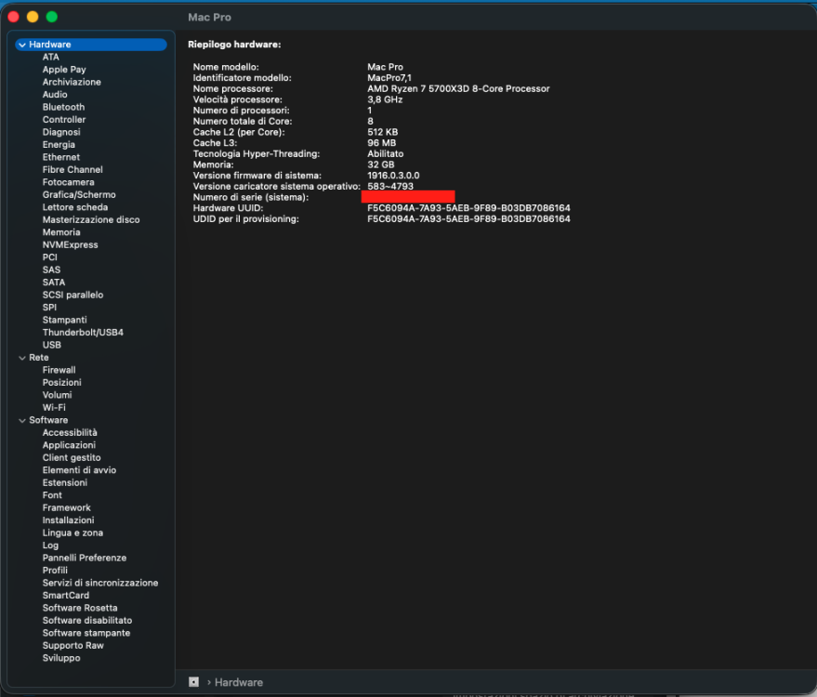Select USB in the sidebar
Viewport: 817px width, 697px height.
[x=51, y=345]
